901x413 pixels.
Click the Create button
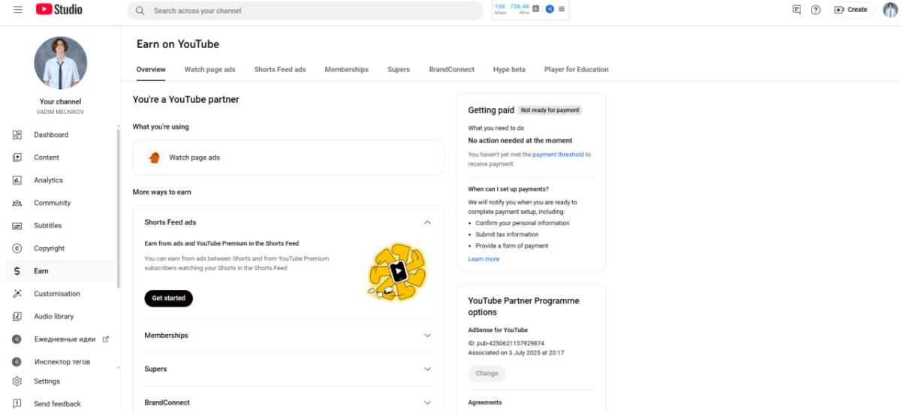click(851, 10)
